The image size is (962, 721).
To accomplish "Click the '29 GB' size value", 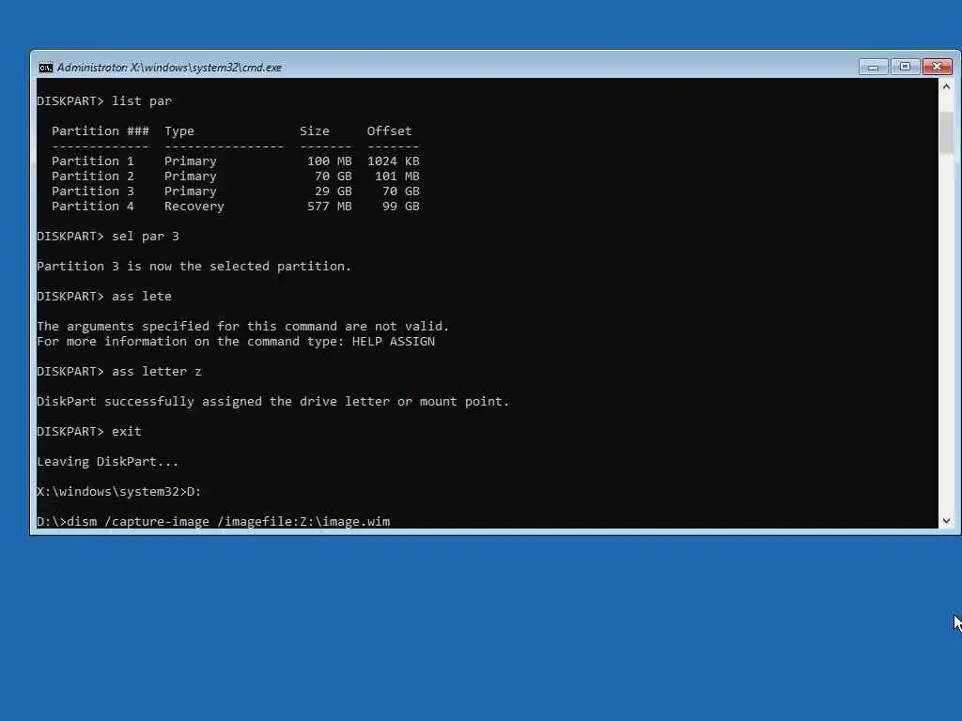I will tap(334, 191).
